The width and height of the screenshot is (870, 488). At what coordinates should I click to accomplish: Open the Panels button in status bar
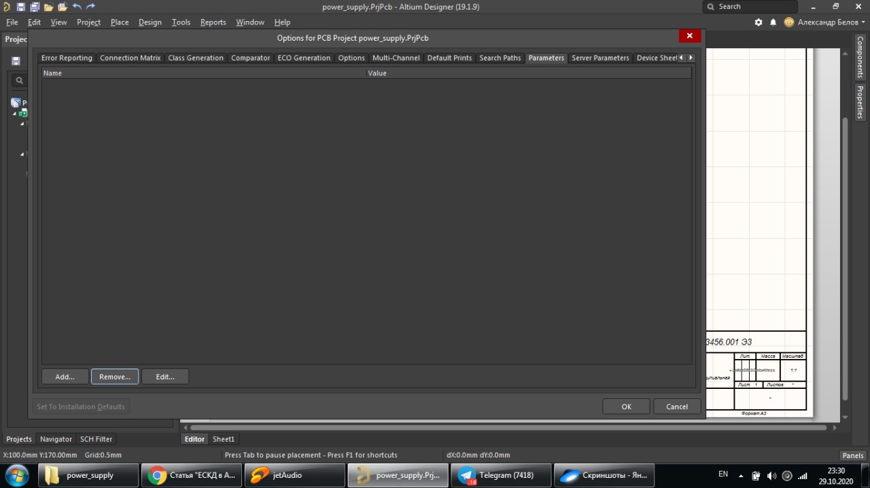(x=853, y=455)
